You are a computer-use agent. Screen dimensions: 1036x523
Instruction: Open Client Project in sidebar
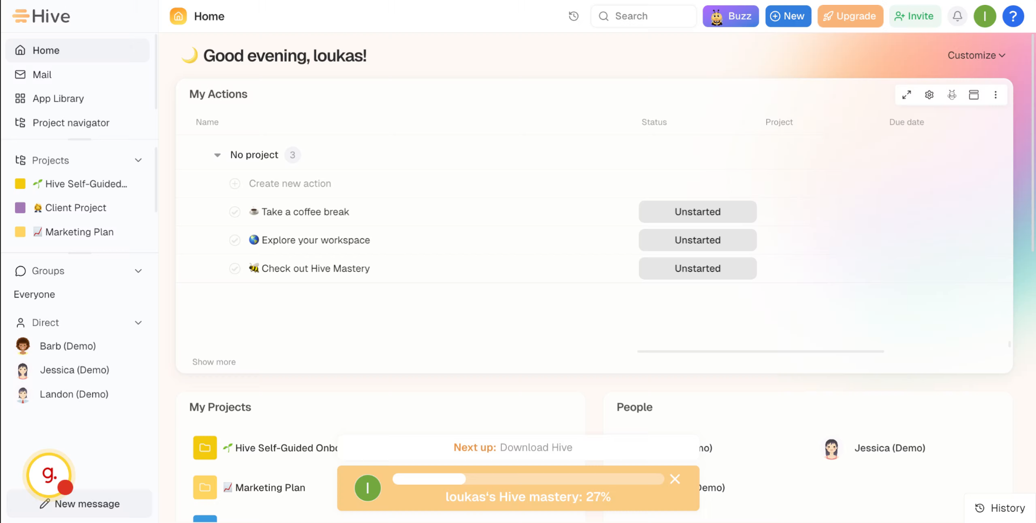tap(70, 208)
